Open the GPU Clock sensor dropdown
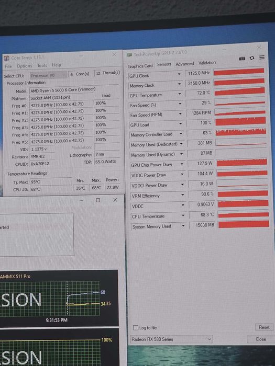 pyautogui.click(x=179, y=74)
